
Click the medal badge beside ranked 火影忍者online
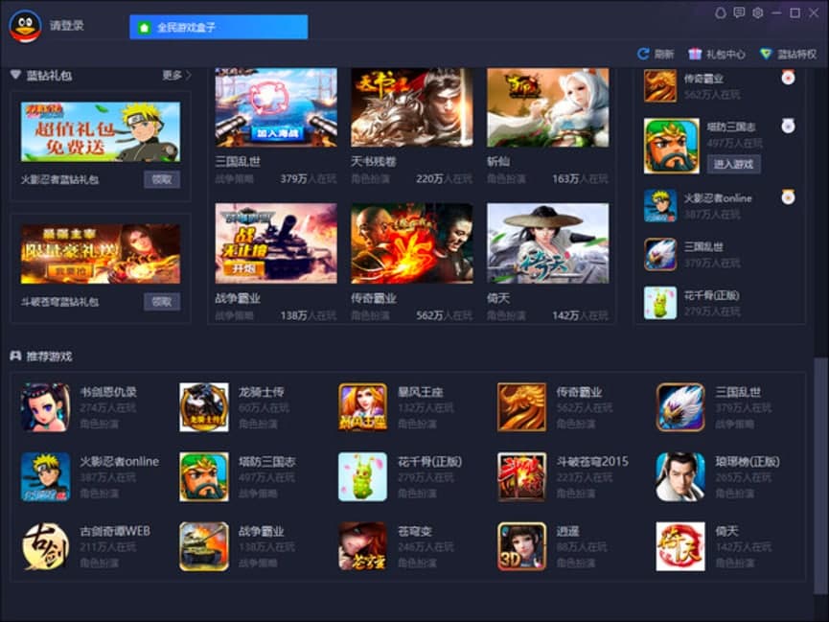point(789,196)
